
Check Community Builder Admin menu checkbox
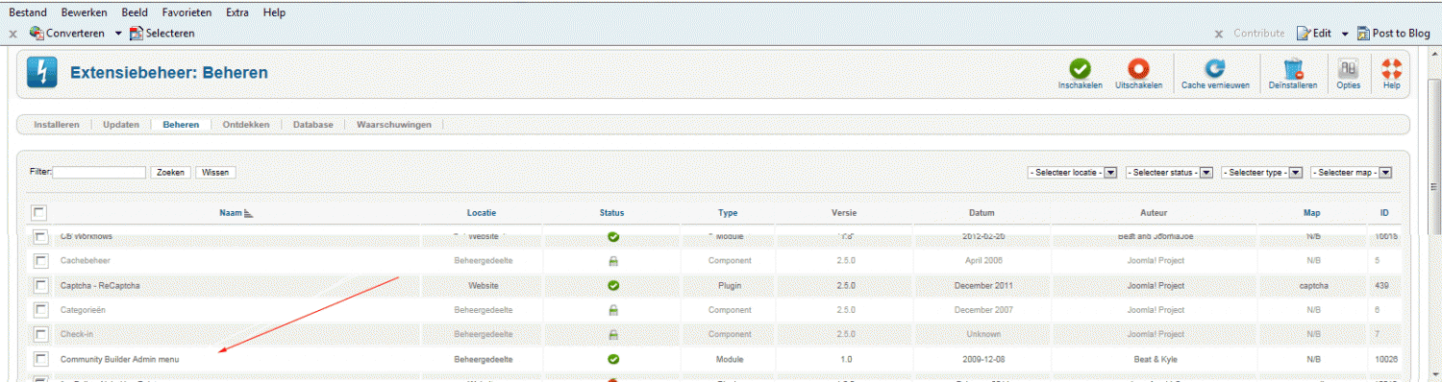point(41,359)
